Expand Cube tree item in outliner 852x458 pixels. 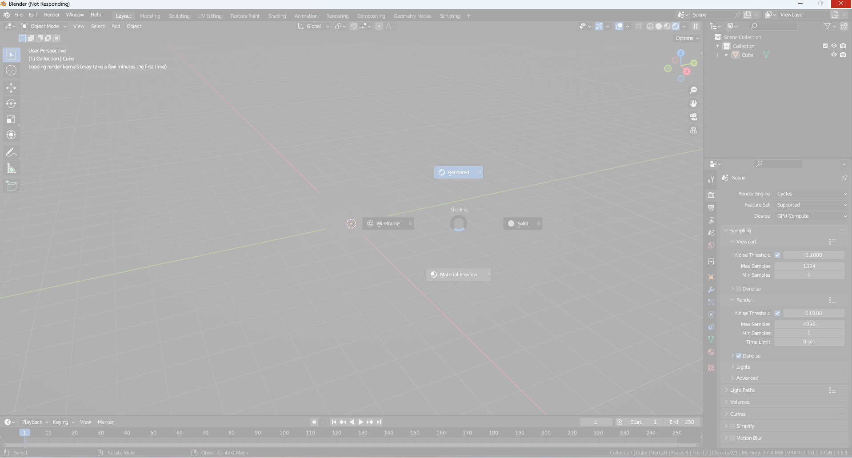pos(727,55)
